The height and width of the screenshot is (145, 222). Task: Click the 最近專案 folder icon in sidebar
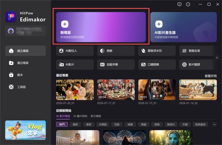pyautogui.click(x=11, y=63)
